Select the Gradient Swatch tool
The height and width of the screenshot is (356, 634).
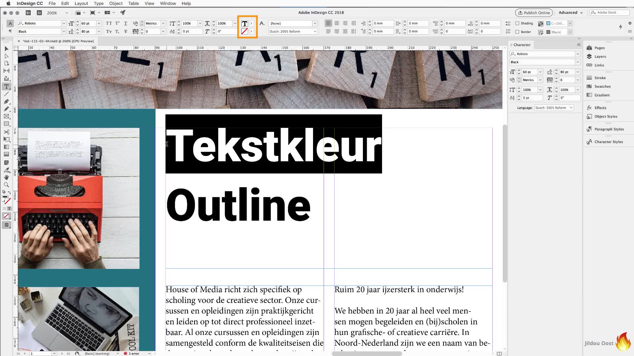click(6, 147)
